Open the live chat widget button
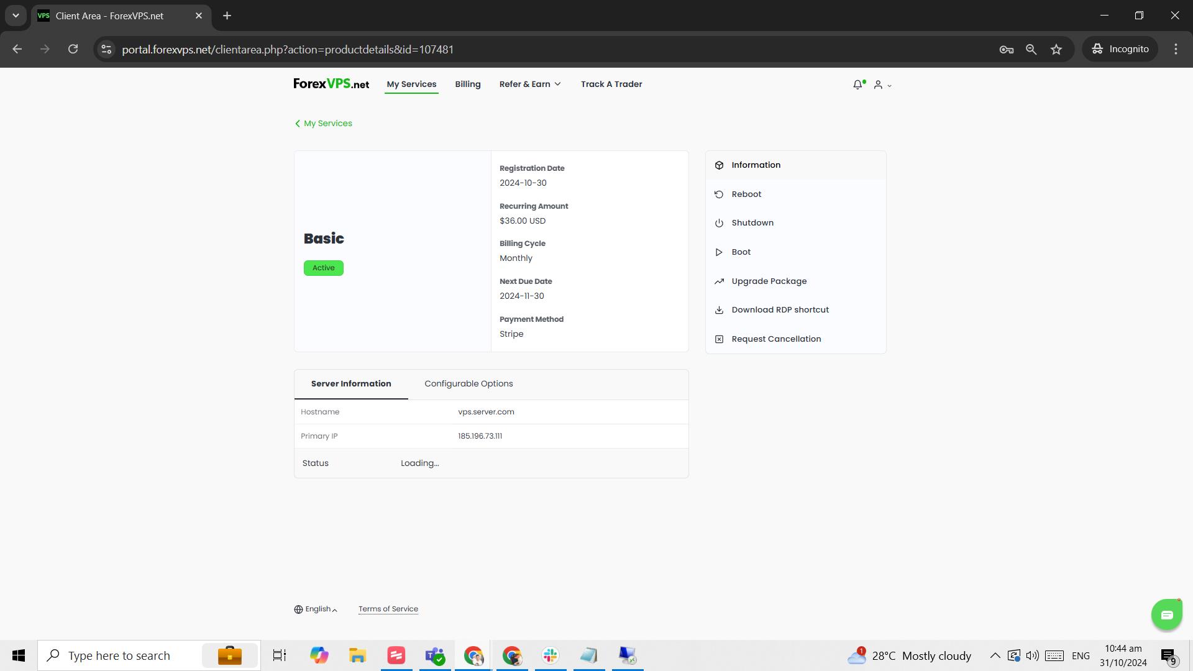This screenshot has height=671, width=1193. tap(1166, 615)
